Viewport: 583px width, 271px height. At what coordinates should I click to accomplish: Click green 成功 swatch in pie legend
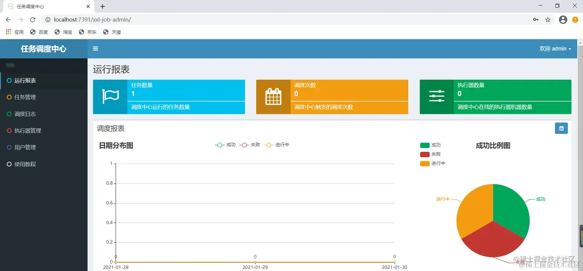(x=425, y=145)
